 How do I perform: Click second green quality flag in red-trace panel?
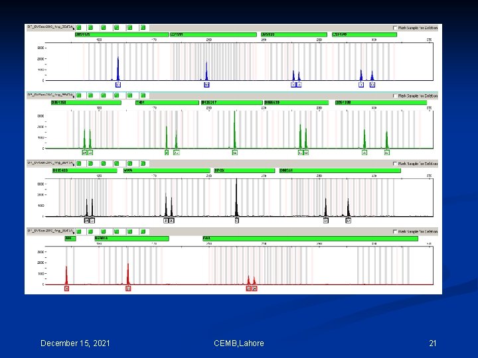point(90,231)
